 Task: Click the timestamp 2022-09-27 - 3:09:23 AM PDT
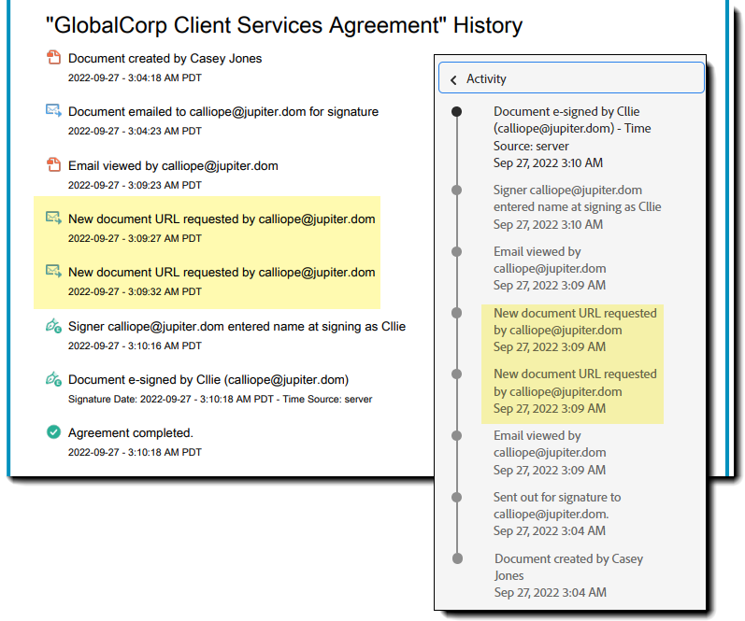click(x=135, y=185)
